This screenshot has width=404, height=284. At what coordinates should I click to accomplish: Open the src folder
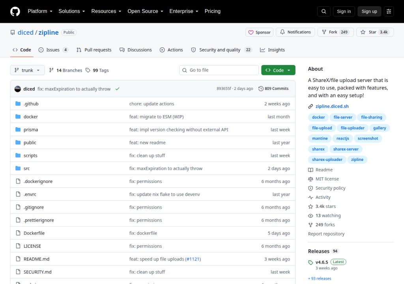[x=26, y=168]
